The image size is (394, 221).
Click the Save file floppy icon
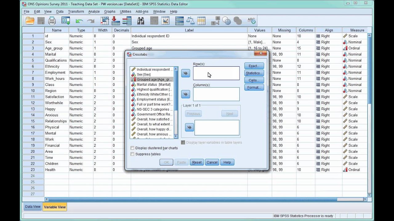[41, 21]
